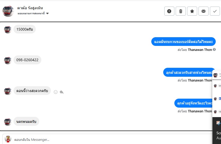
Task: Click the 'นครพนมครับ' message bubble
Action: click(26, 121)
